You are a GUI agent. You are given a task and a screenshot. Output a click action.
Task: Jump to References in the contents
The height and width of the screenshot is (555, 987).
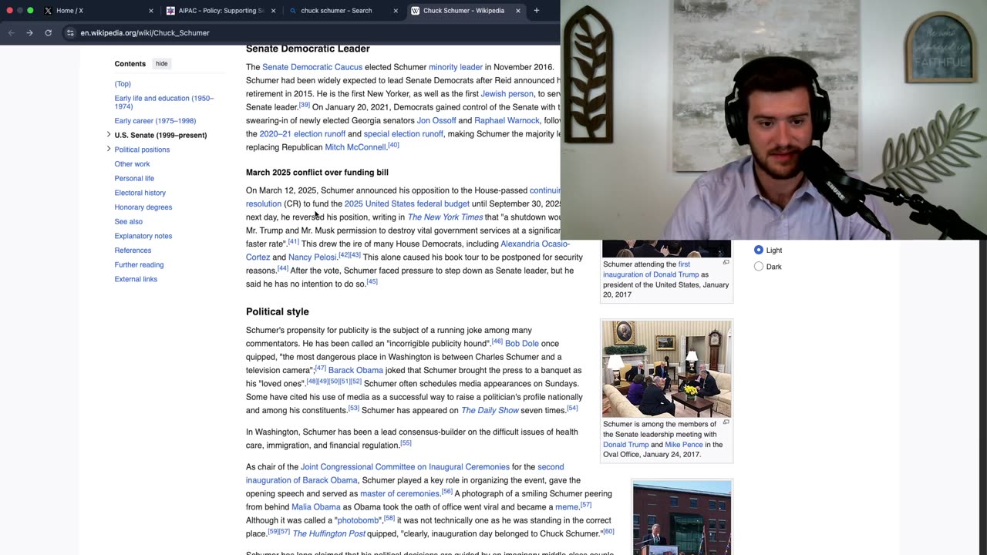tap(133, 251)
